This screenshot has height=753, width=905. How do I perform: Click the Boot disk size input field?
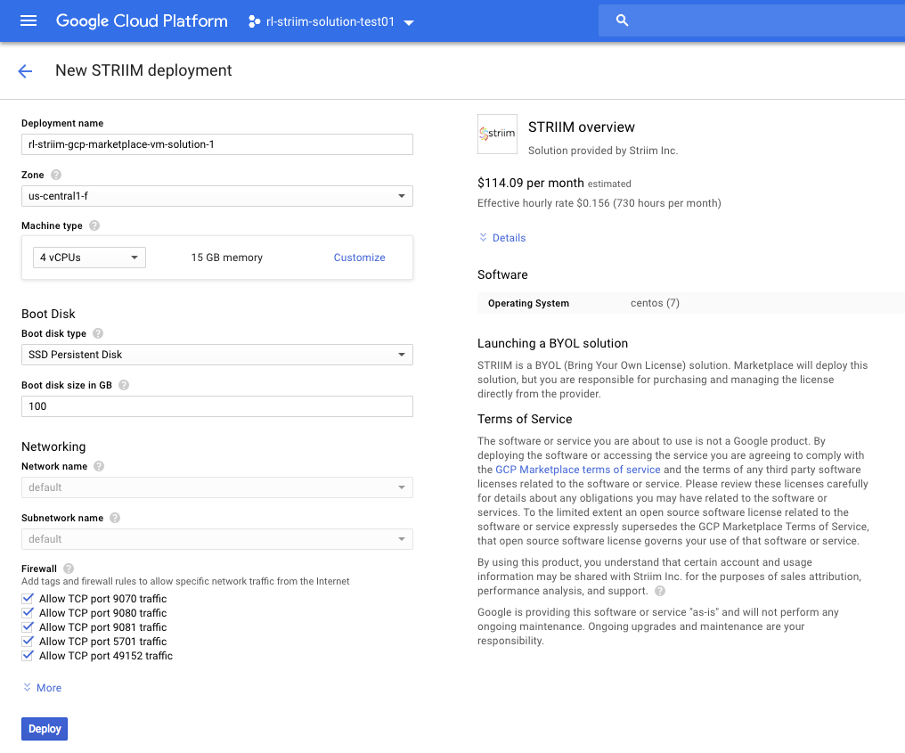tap(217, 406)
